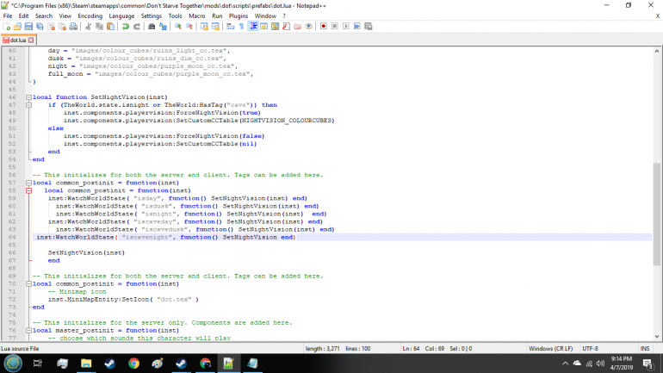Start macro recording with the red record icon
The image size is (663, 373).
[x=323, y=27]
